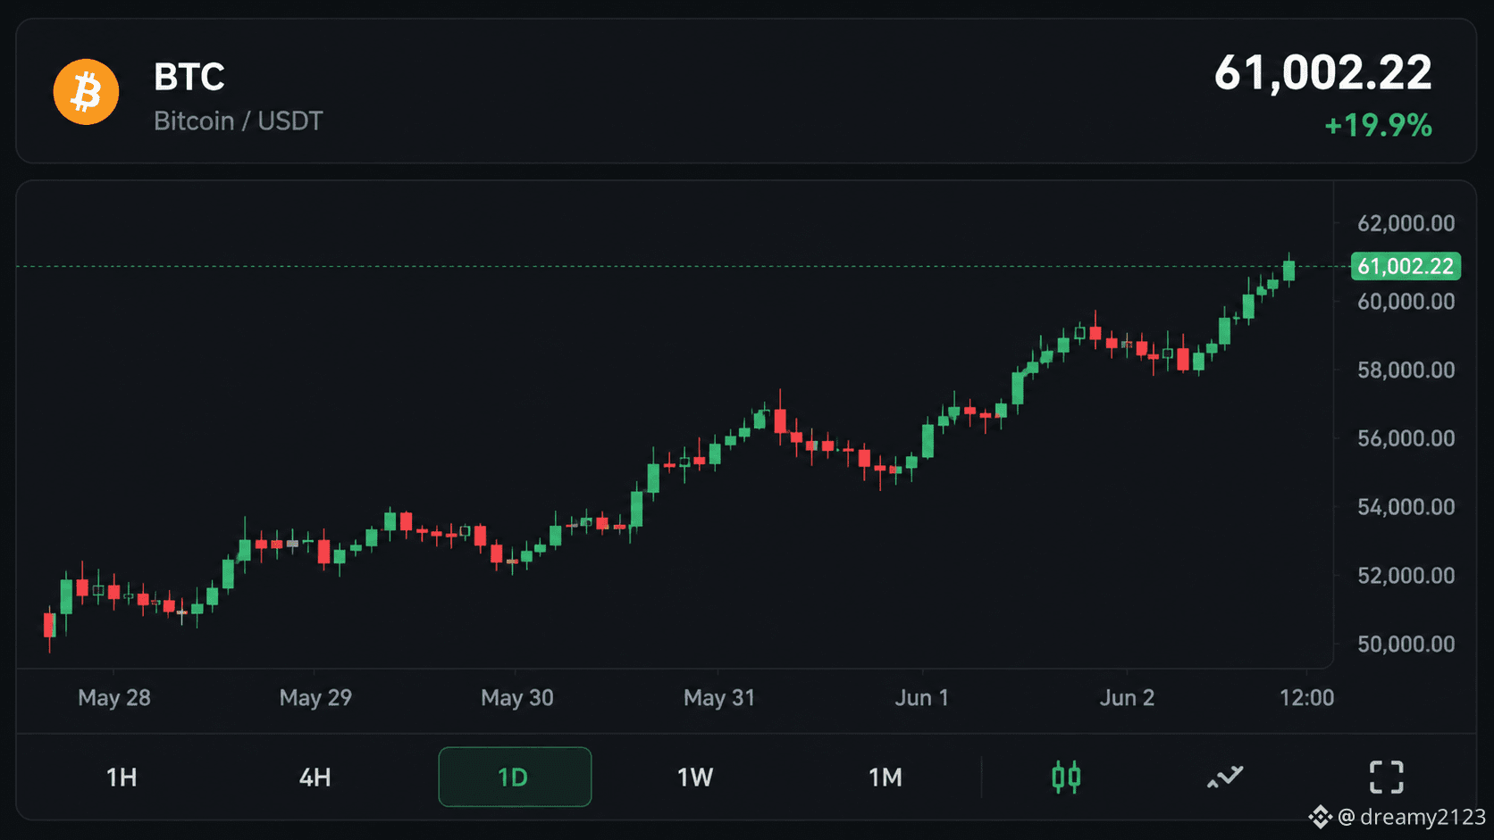1494x840 pixels.
Task: Click the Jun 1 date label
Action: coord(922,697)
